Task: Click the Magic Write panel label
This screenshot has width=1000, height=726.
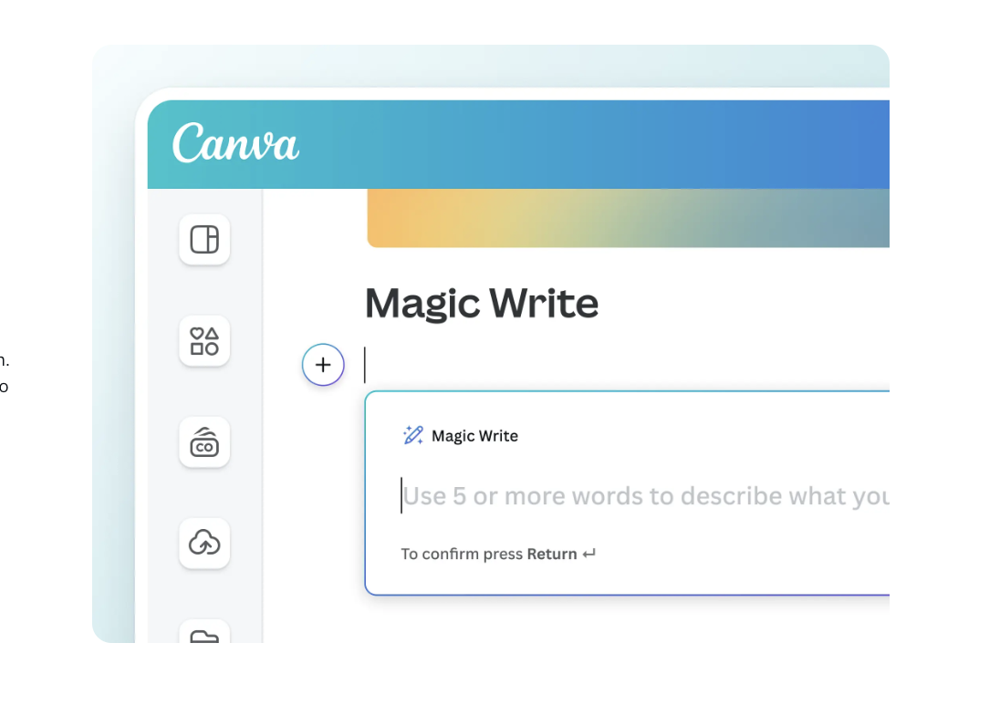Action: [474, 436]
